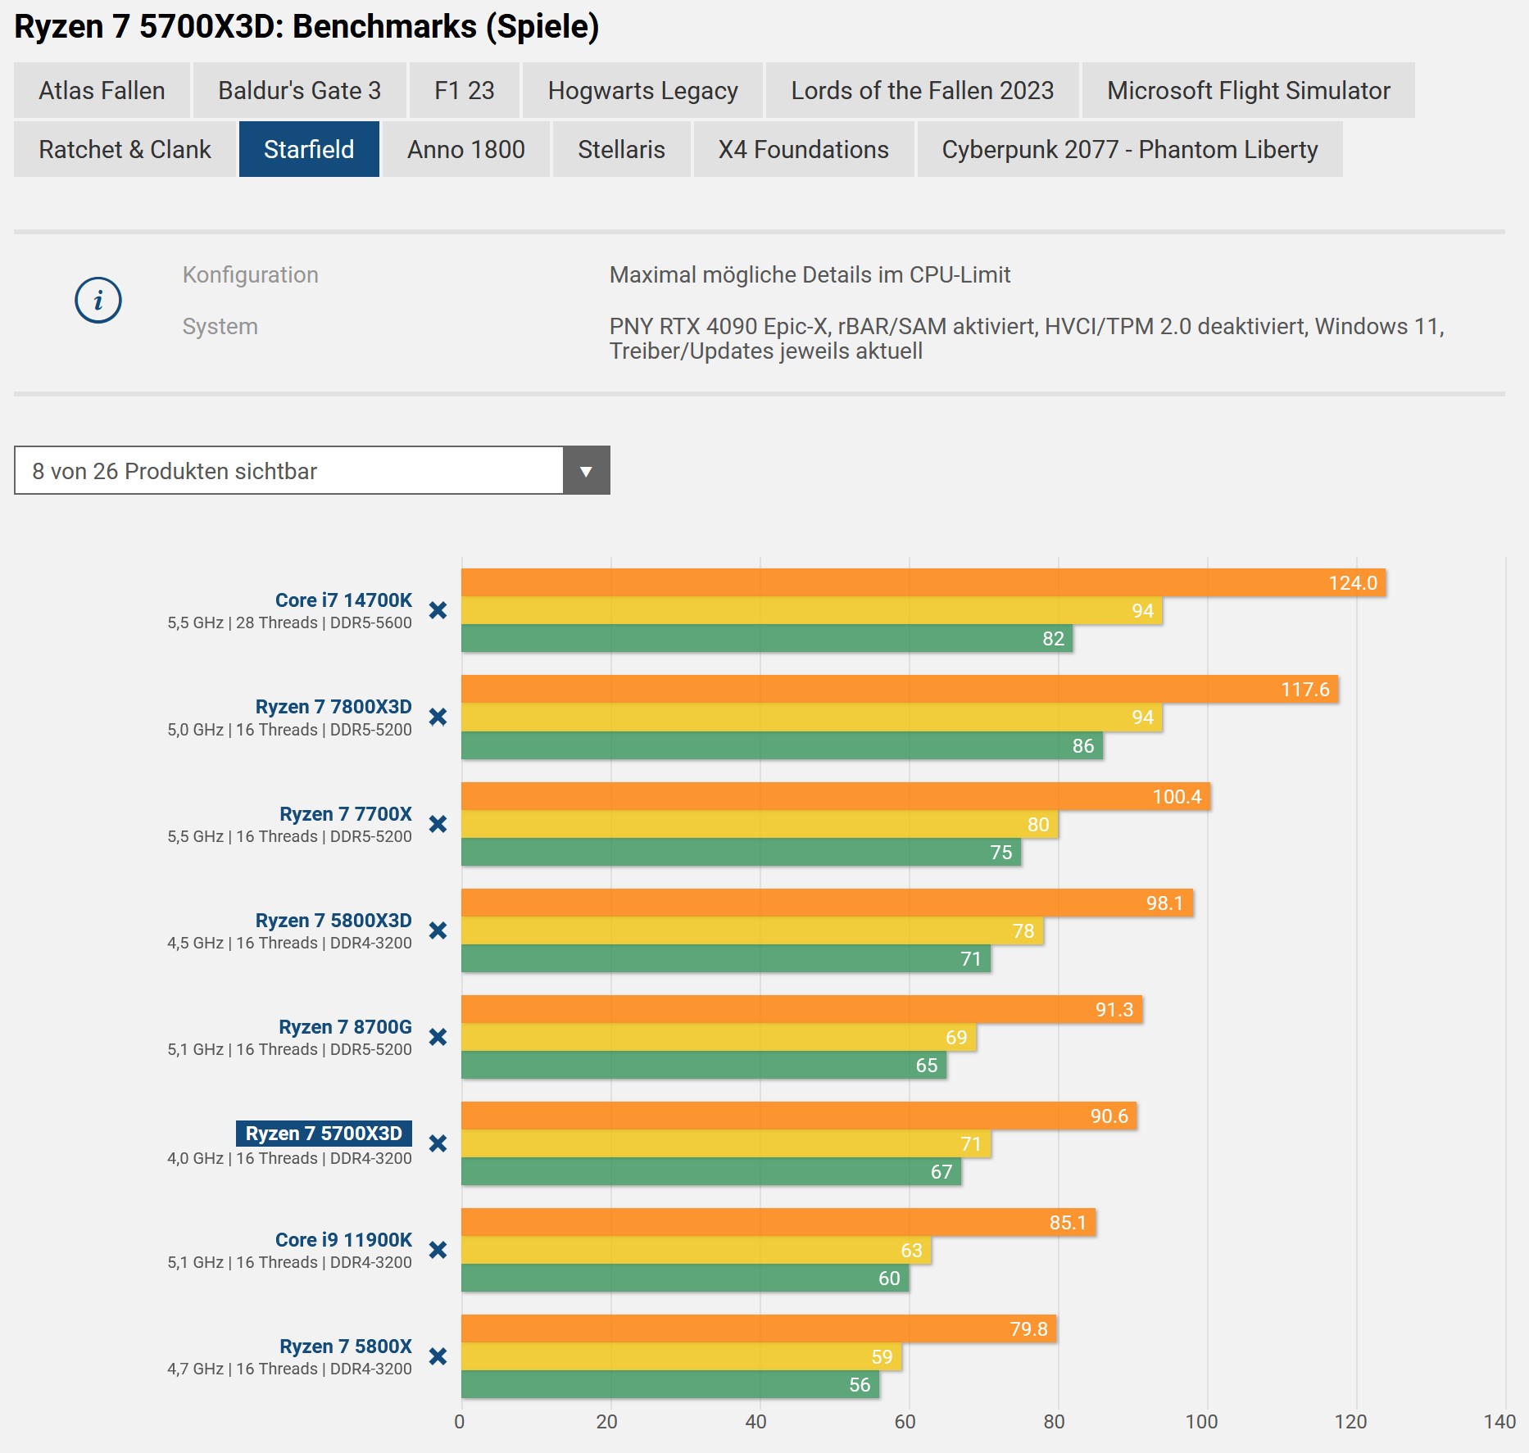The image size is (1529, 1453).
Task: Remove Ryzen 7 5800X with its X icon
Action: pyautogui.click(x=438, y=1356)
